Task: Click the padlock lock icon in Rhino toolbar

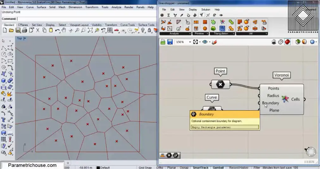Action: tap(149, 30)
